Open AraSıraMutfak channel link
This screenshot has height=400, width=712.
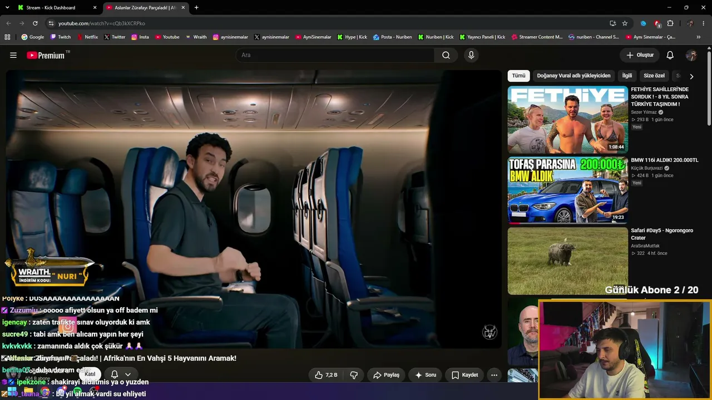point(645,246)
